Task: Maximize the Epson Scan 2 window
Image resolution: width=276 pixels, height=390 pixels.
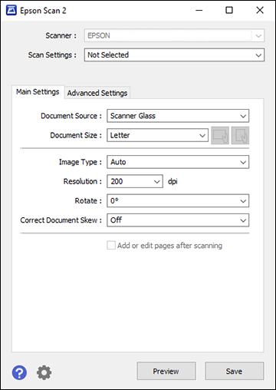Action: coord(229,10)
